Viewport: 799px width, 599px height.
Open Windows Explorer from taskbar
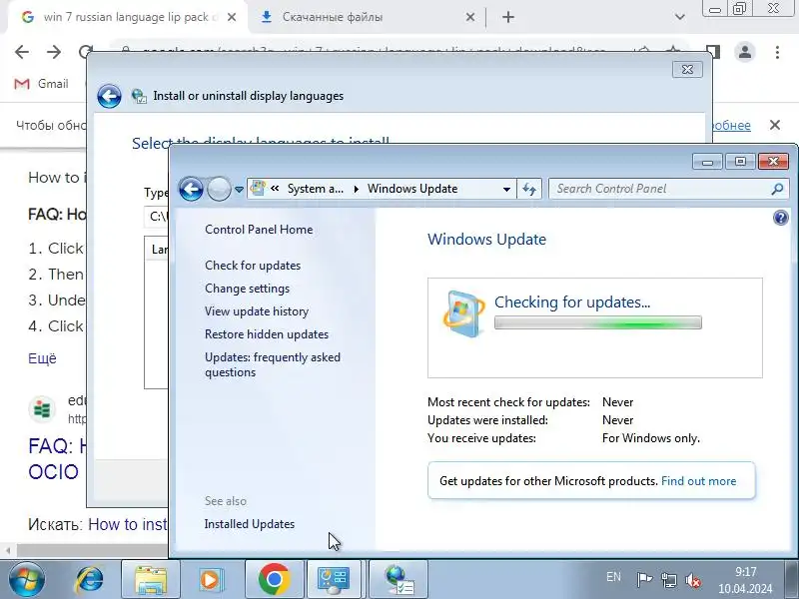[x=151, y=580]
